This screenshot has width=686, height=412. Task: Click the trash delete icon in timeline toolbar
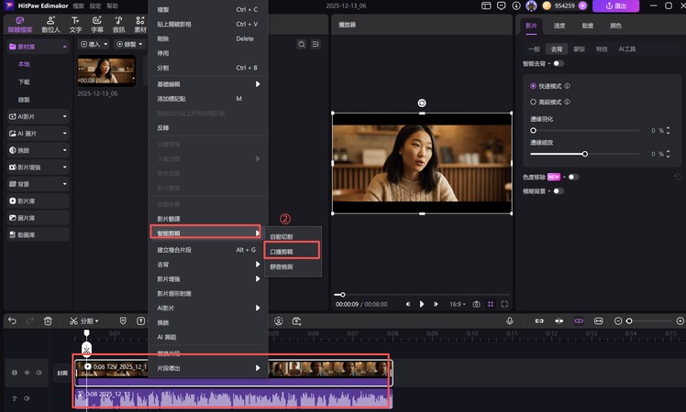click(48, 321)
